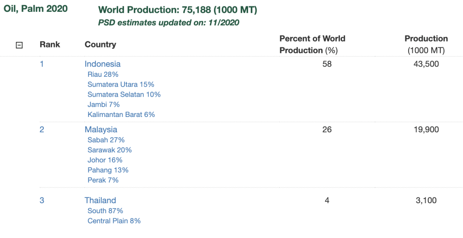The image size is (463, 238).
Task: Open the Thailand country link
Action: pyautogui.click(x=100, y=201)
